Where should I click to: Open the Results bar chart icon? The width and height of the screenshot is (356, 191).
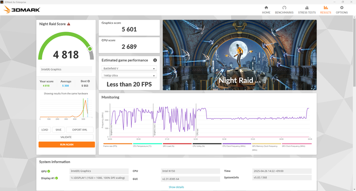point(326,8)
